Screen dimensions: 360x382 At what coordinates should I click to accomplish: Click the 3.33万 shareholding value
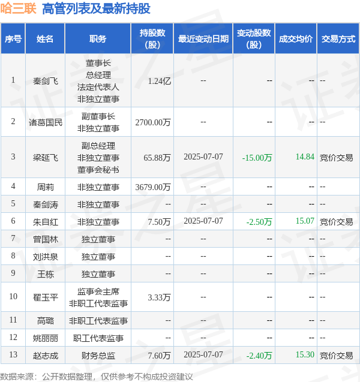(x=159, y=297)
